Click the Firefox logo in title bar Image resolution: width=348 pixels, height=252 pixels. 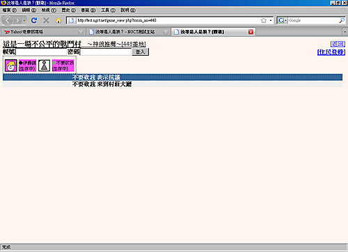tap(3, 3)
